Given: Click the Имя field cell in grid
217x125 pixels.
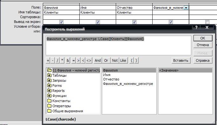Looking at the screenshot, I should click(x=98, y=8).
